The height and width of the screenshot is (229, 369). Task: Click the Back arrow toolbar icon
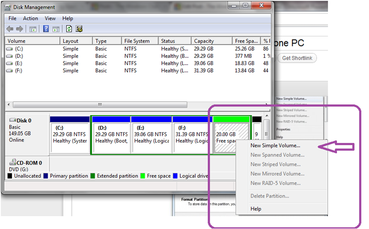coord(10,29)
